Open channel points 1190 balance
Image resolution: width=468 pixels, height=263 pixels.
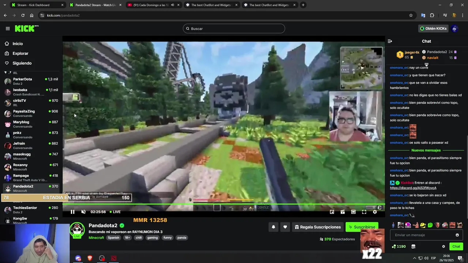pyautogui.click(x=399, y=247)
